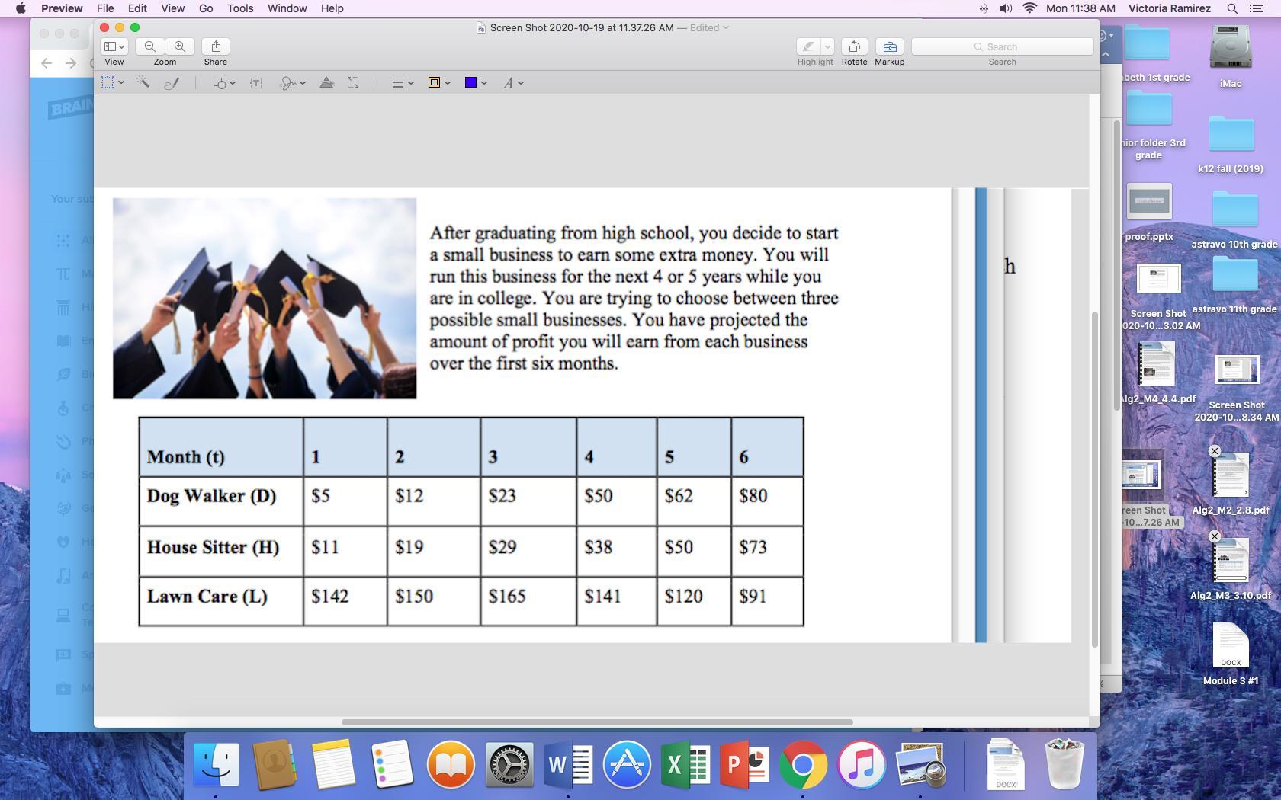Screen dimensions: 1281x800
Task: Open the blue Fill Color swatch
Action: [x=475, y=82]
